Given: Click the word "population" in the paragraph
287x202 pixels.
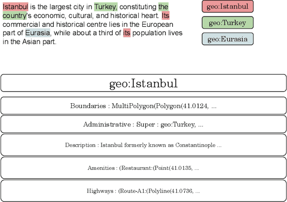Looking at the screenshot, I should click(148, 33).
